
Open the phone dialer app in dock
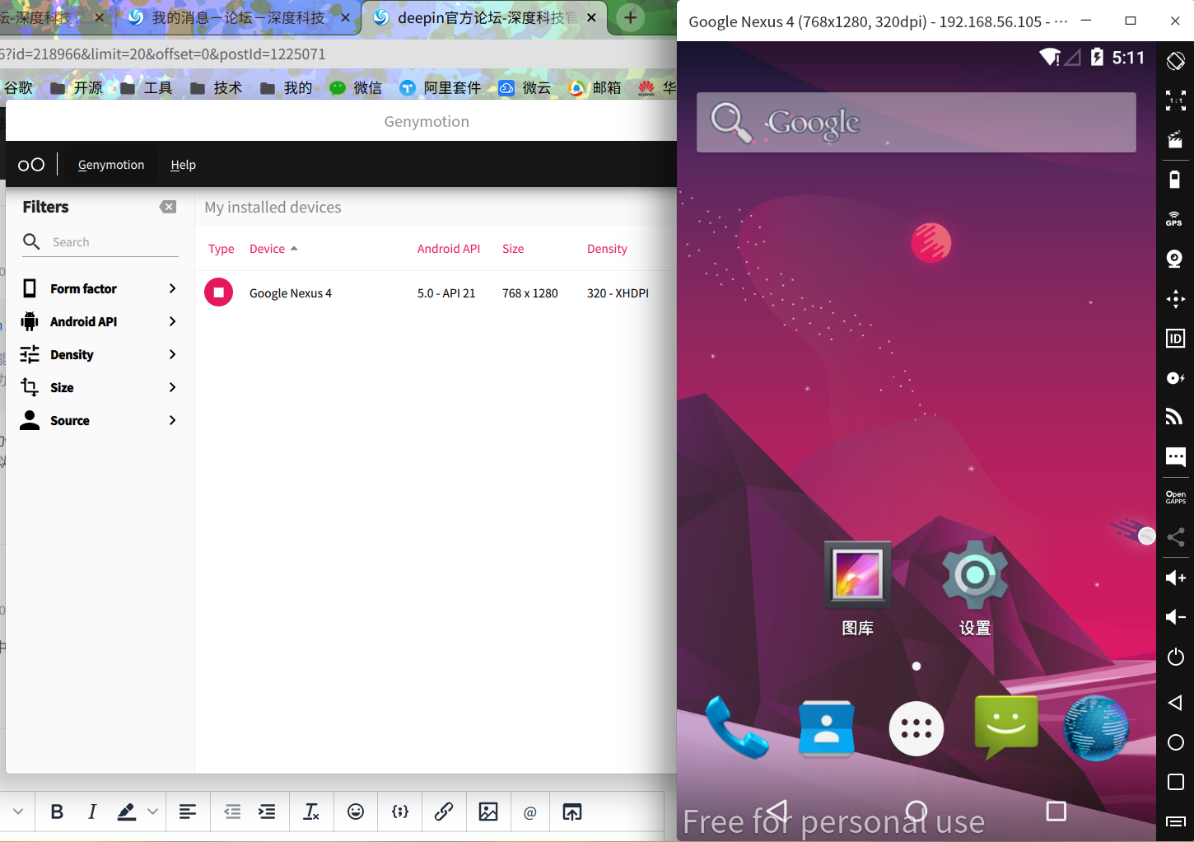coord(736,728)
